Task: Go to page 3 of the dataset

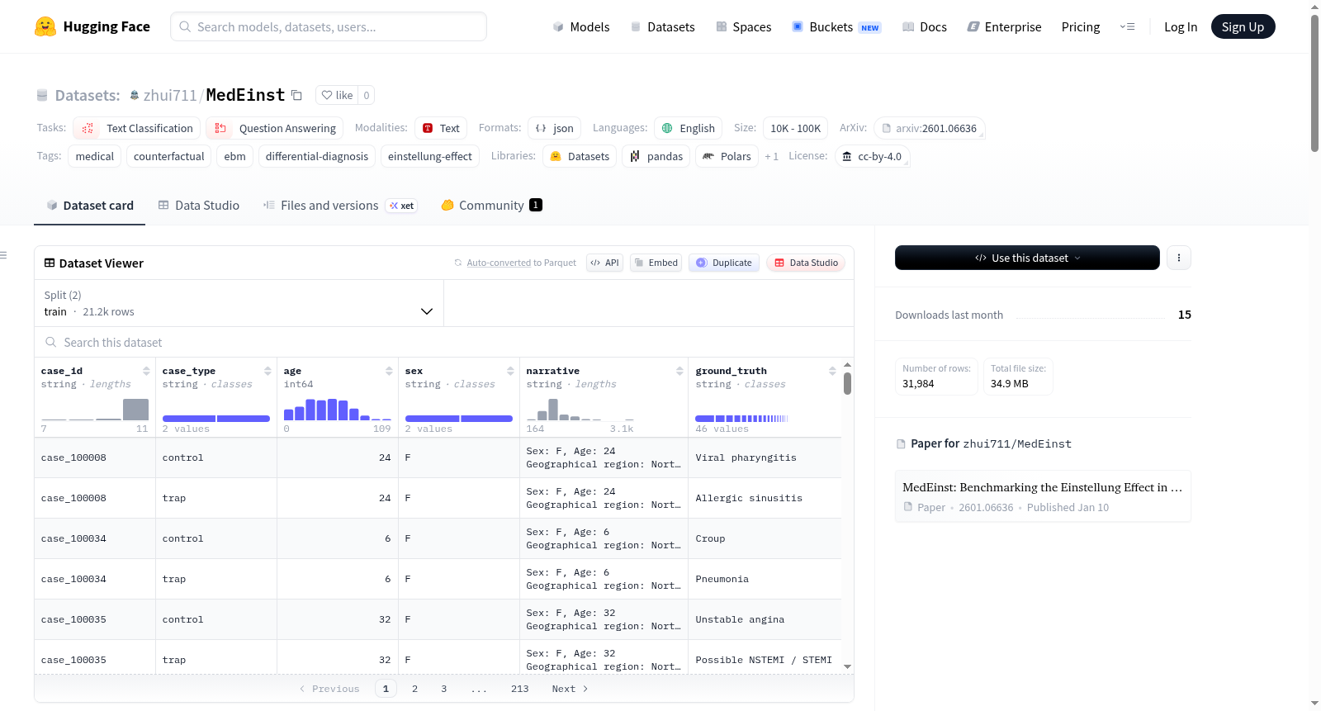Action: [x=444, y=689]
